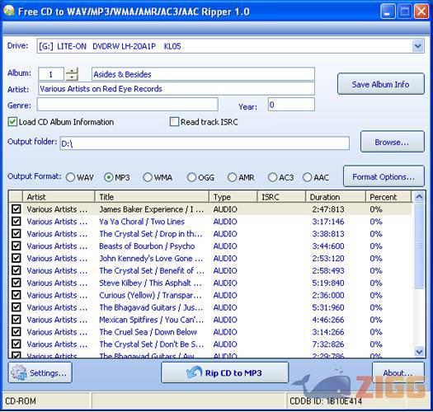Click the album number field
Image resolution: width=433 pixels, height=412 pixels.
pyautogui.click(x=51, y=74)
